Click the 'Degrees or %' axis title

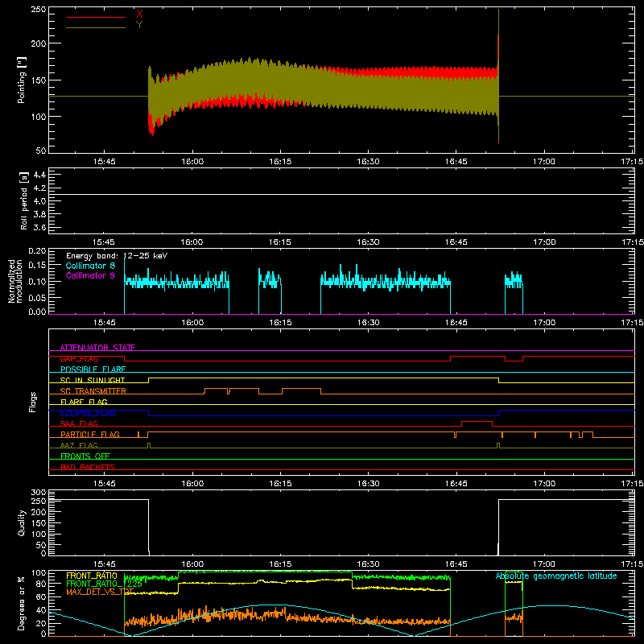coord(22,604)
